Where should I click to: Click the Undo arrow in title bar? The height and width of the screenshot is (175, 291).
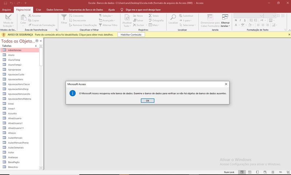(x=12, y=3)
